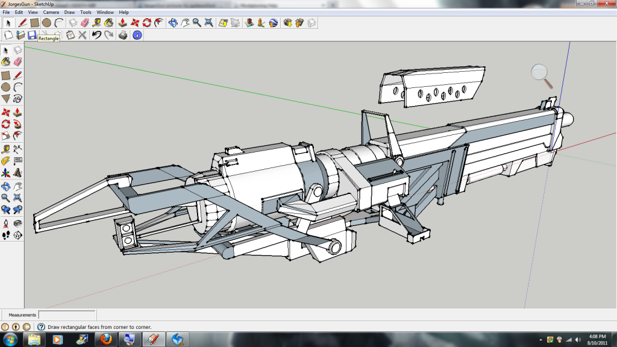617x347 pixels.
Task: Open the Camera menu
Action: point(51,12)
